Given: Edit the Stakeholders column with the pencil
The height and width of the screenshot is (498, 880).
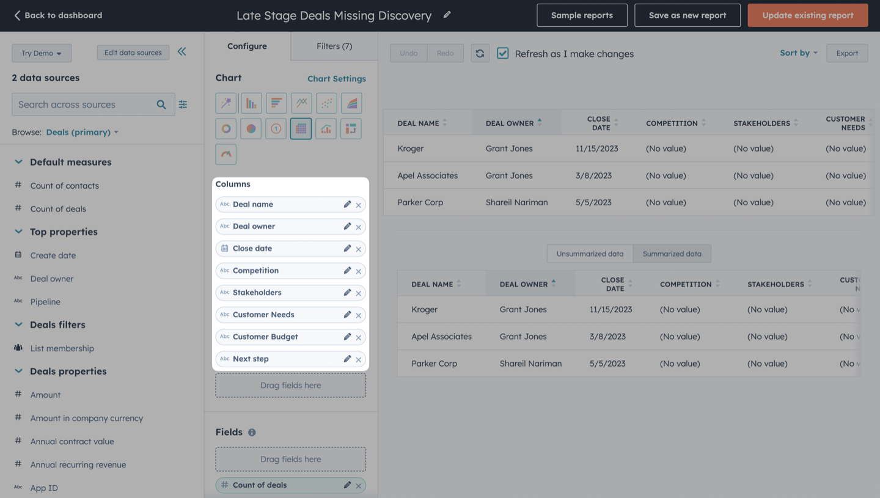Looking at the screenshot, I should 347,293.
